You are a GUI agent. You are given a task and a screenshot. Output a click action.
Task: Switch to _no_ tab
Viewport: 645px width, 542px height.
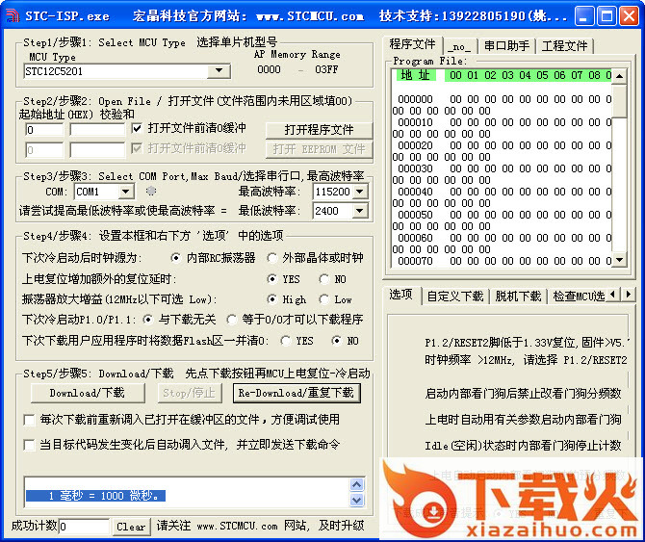(459, 46)
